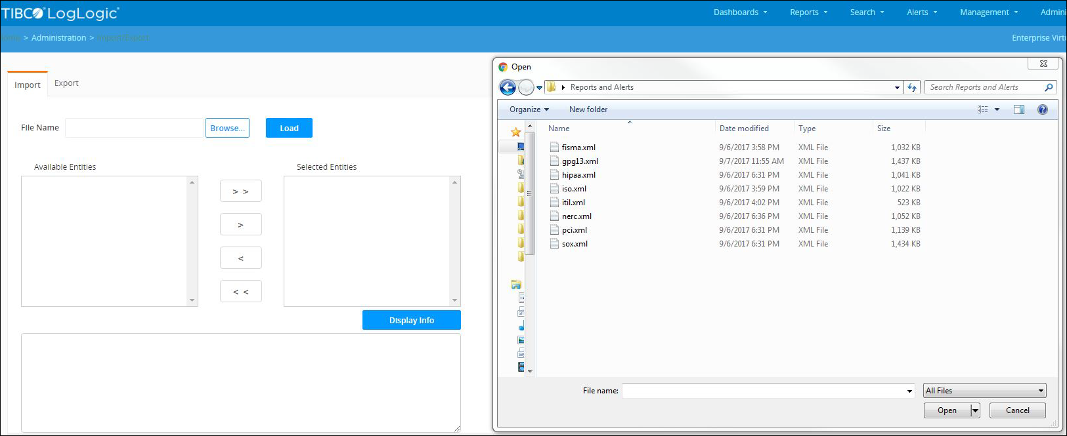Open the help question mark icon
Image resolution: width=1067 pixels, height=436 pixels.
[1042, 109]
